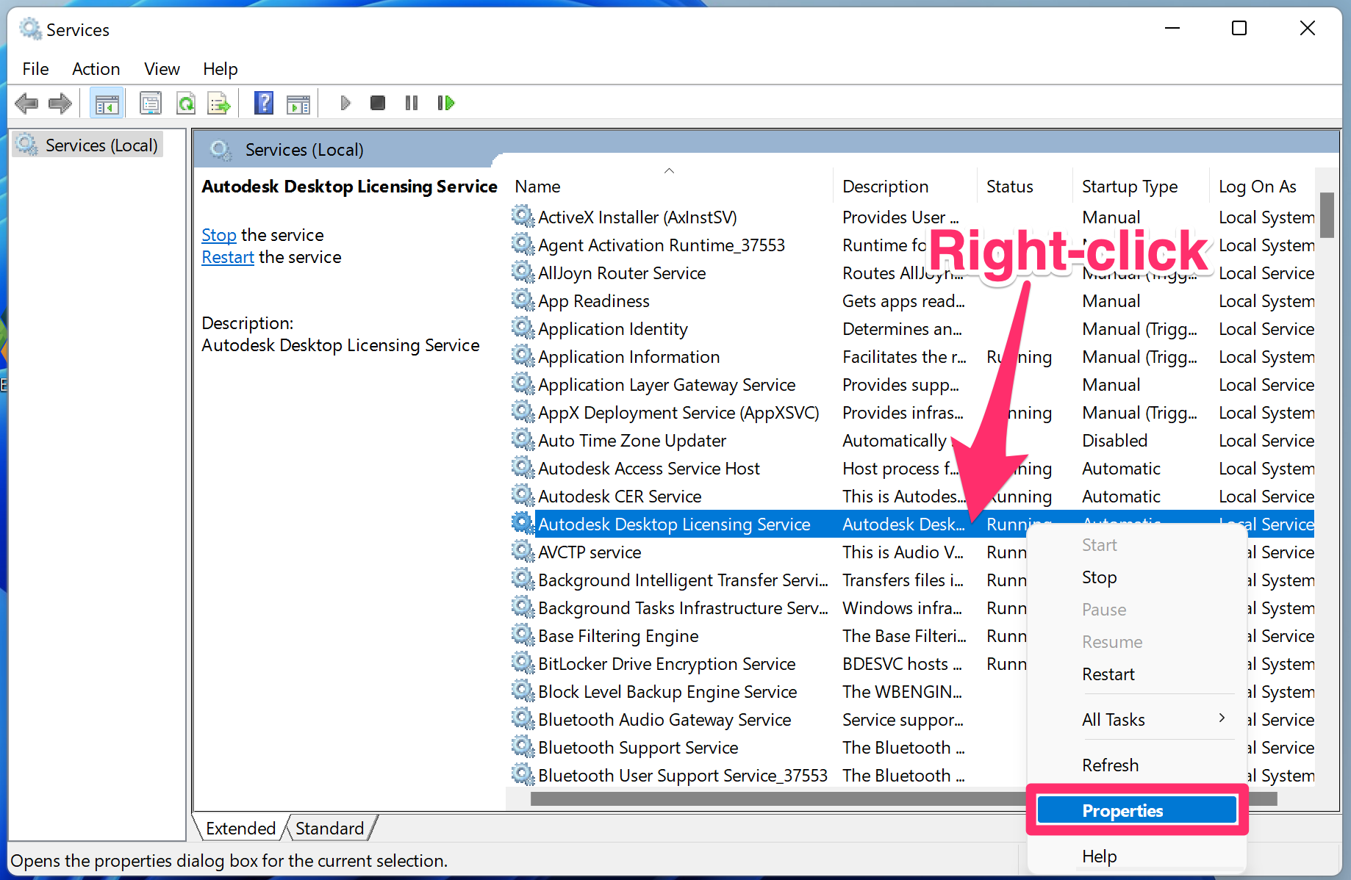Click the Restart the service link

[227, 256]
